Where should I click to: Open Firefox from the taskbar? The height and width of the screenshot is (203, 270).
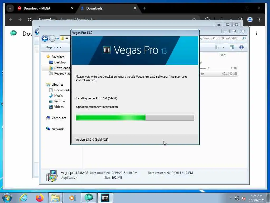click(x=40, y=198)
